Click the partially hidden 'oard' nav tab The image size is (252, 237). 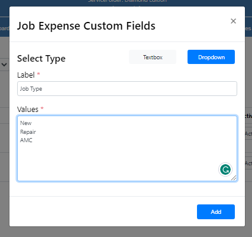(4, 28)
